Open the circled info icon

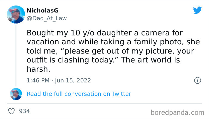pos(197,80)
